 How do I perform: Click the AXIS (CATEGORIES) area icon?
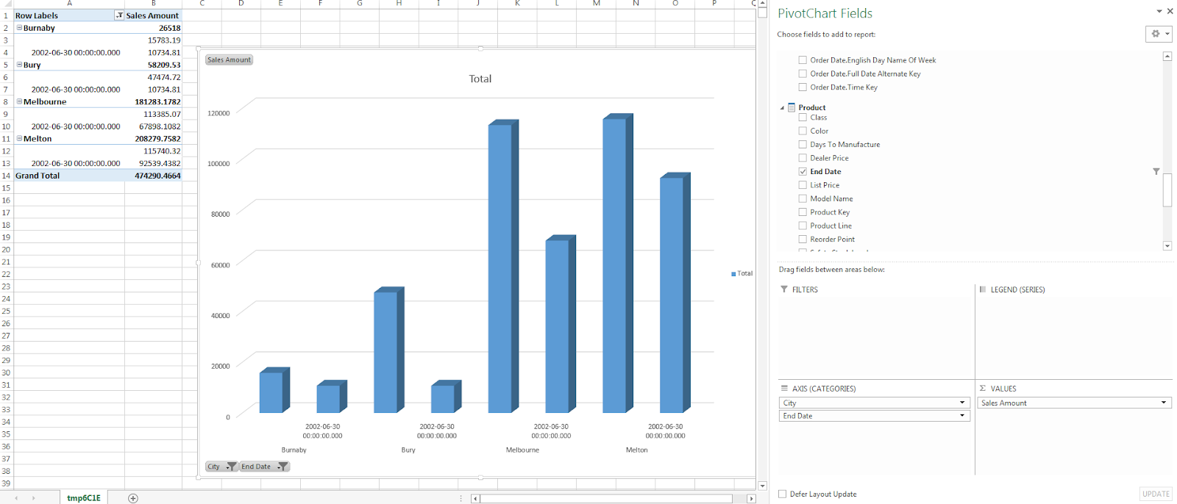pos(784,389)
